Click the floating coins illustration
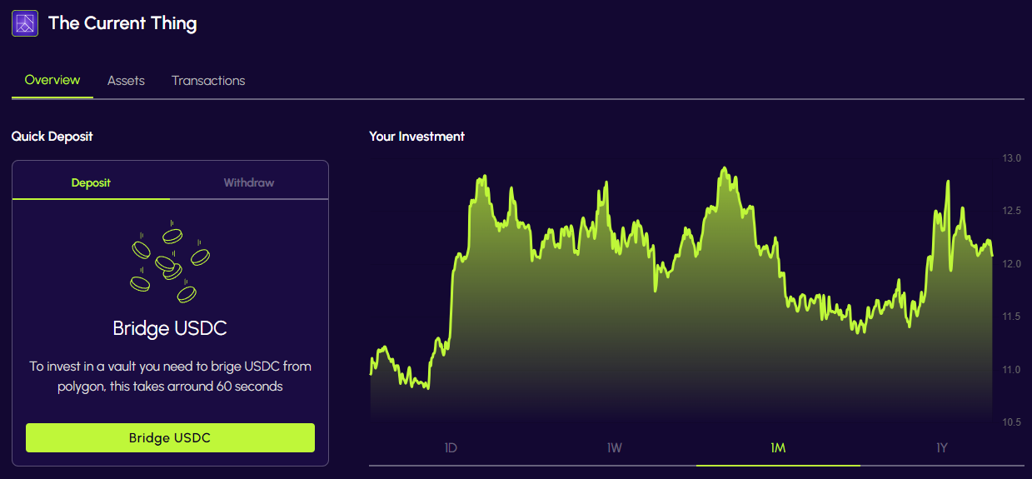1032x479 pixels. [x=170, y=261]
